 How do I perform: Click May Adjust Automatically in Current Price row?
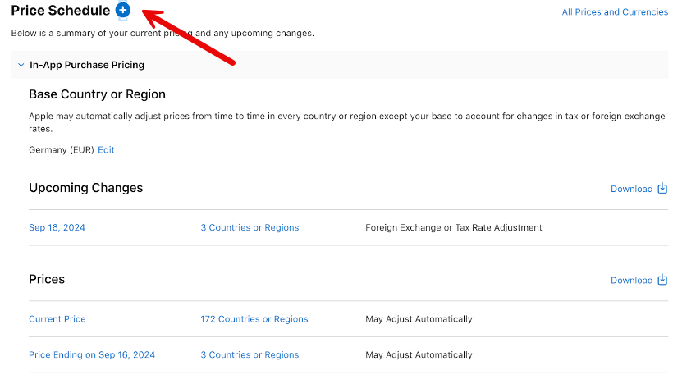(x=419, y=319)
